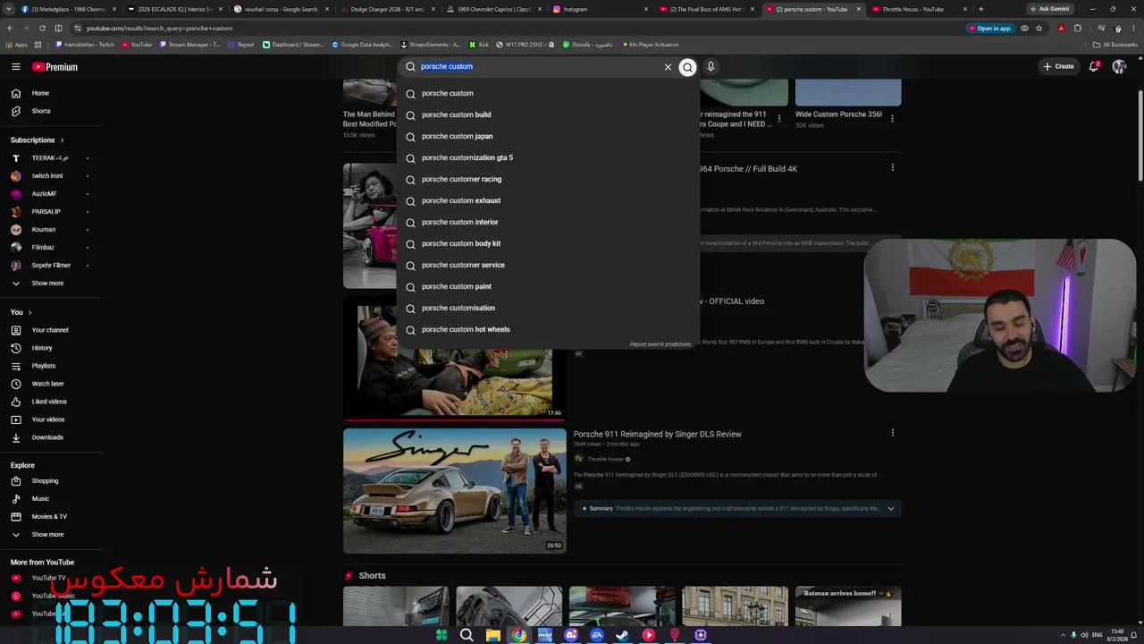Open the 17:46 video thumbnail
The width and height of the screenshot is (1144, 644).
tap(455, 360)
